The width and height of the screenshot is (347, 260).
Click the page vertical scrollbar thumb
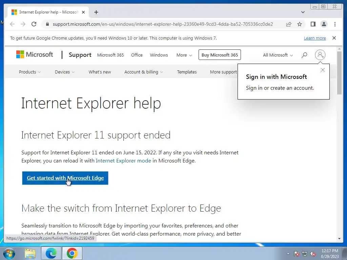click(339, 73)
